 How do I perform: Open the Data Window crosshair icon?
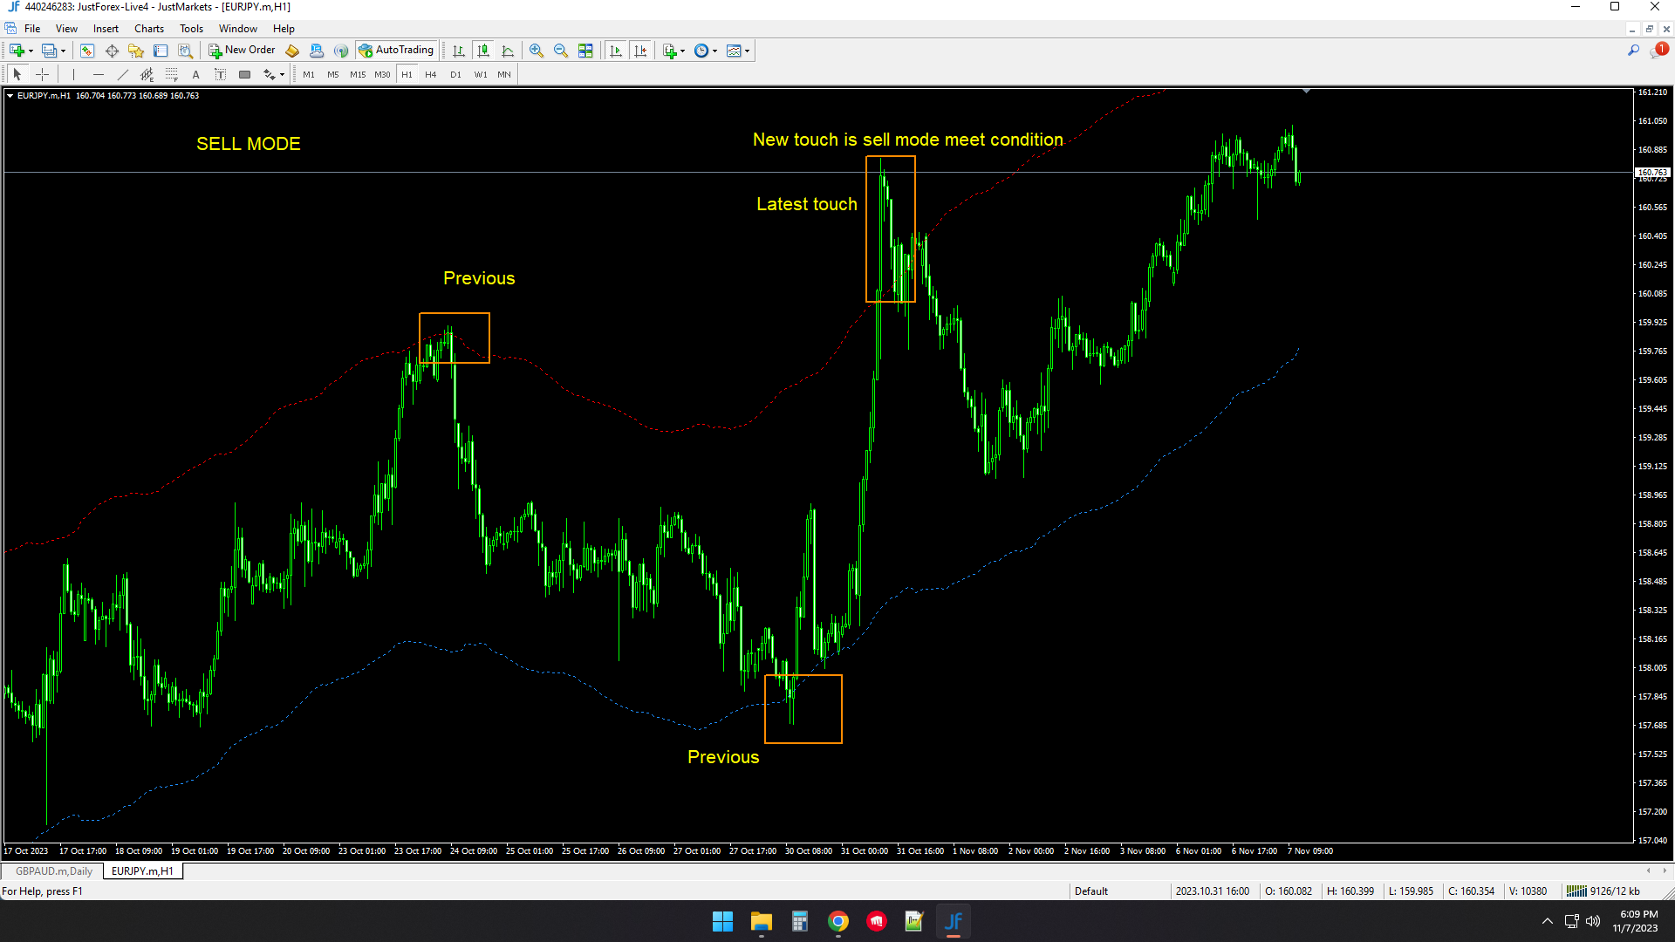click(x=112, y=51)
